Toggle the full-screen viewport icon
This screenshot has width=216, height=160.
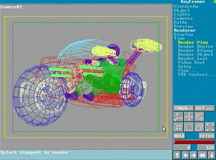coord(199,117)
